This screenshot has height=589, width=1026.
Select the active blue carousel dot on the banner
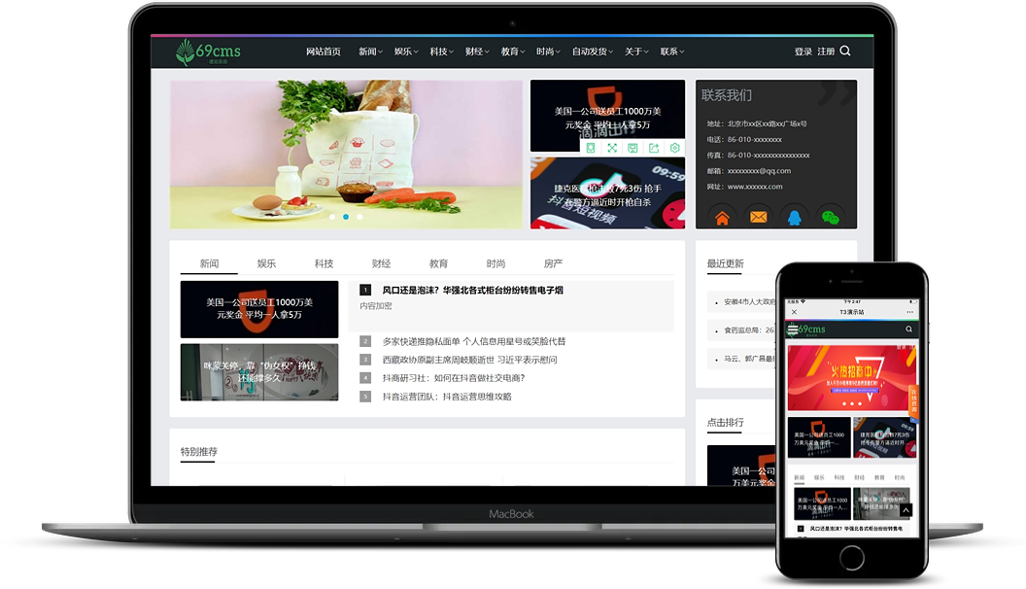346,217
